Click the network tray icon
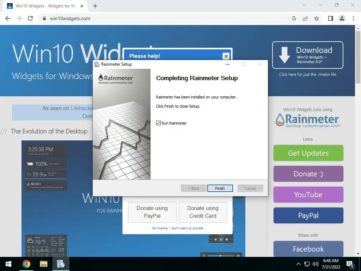Image resolution: width=361 pixels, height=271 pixels. 307,264
